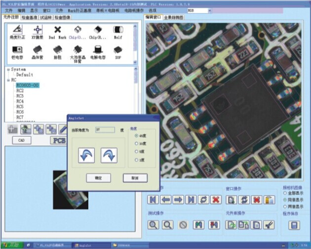Select the 45度 angle radio button
The width and height of the screenshot is (311, 249).
point(136,135)
